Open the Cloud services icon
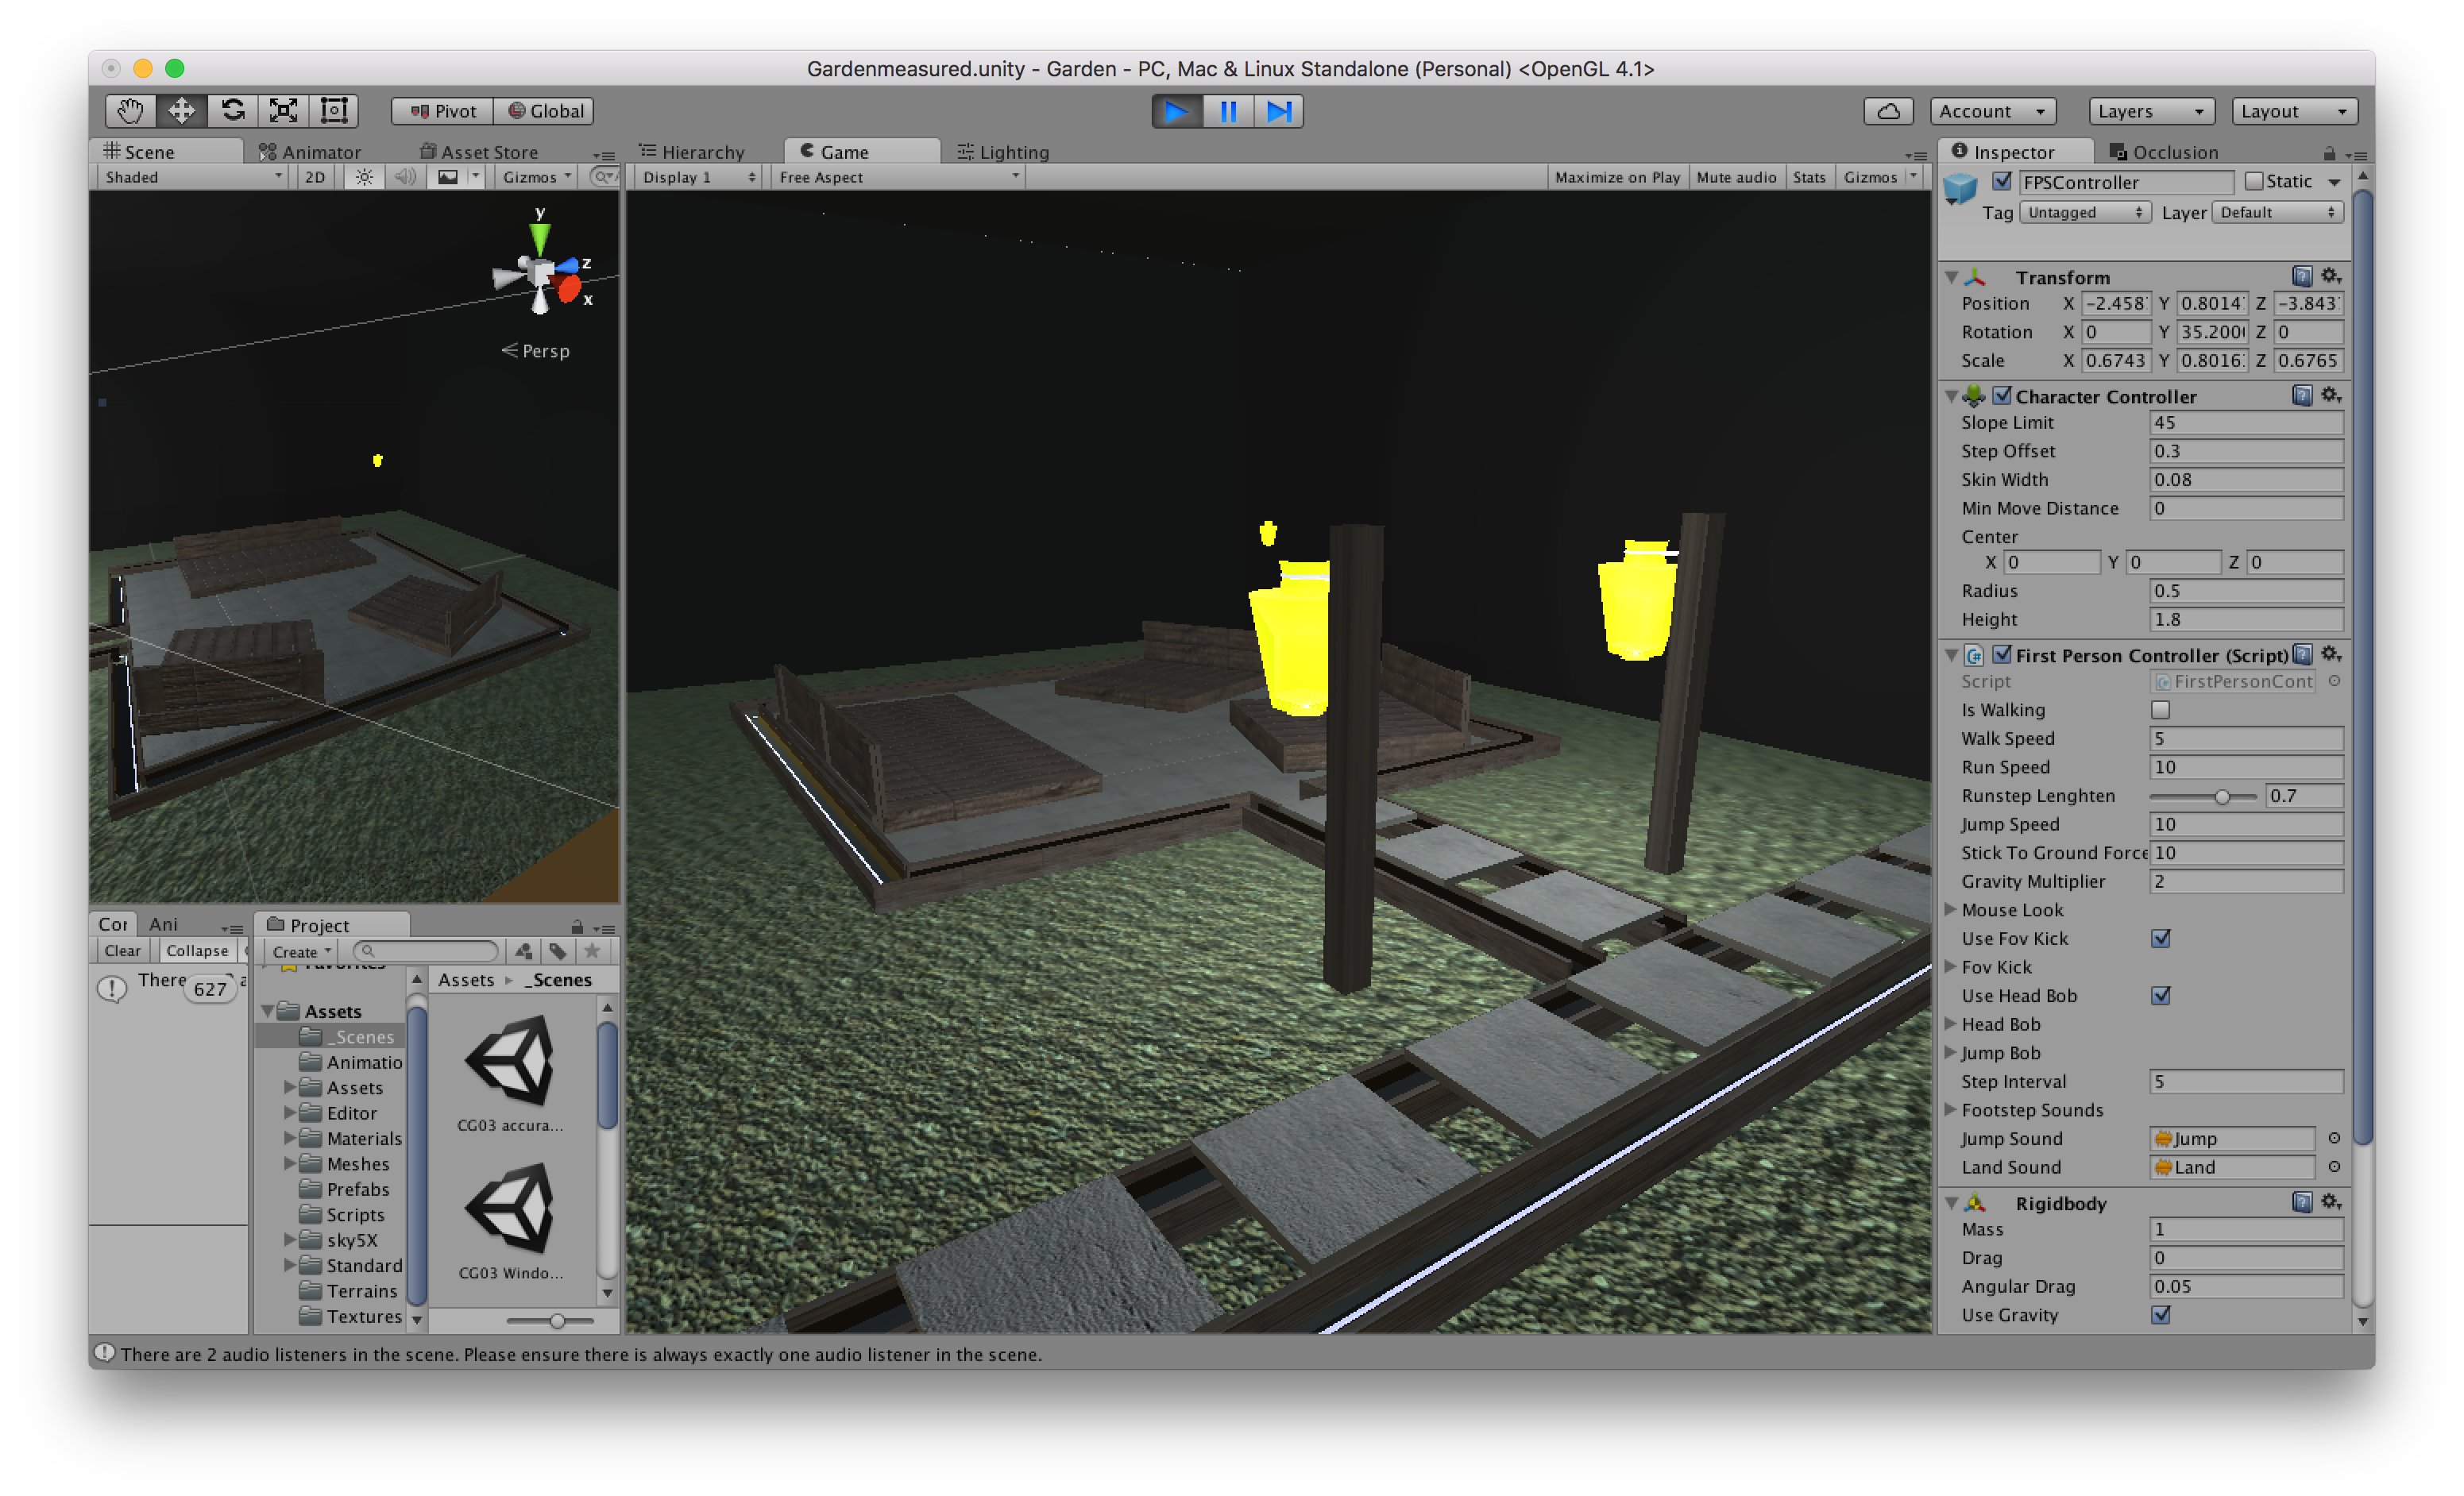The width and height of the screenshot is (2464, 1496). [x=1887, y=111]
